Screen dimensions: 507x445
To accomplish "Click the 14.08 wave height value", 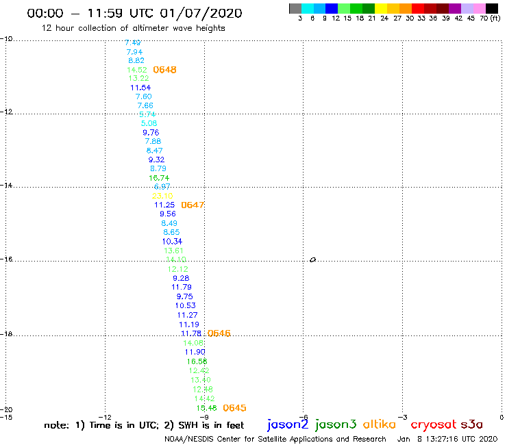I will pyautogui.click(x=193, y=343).
